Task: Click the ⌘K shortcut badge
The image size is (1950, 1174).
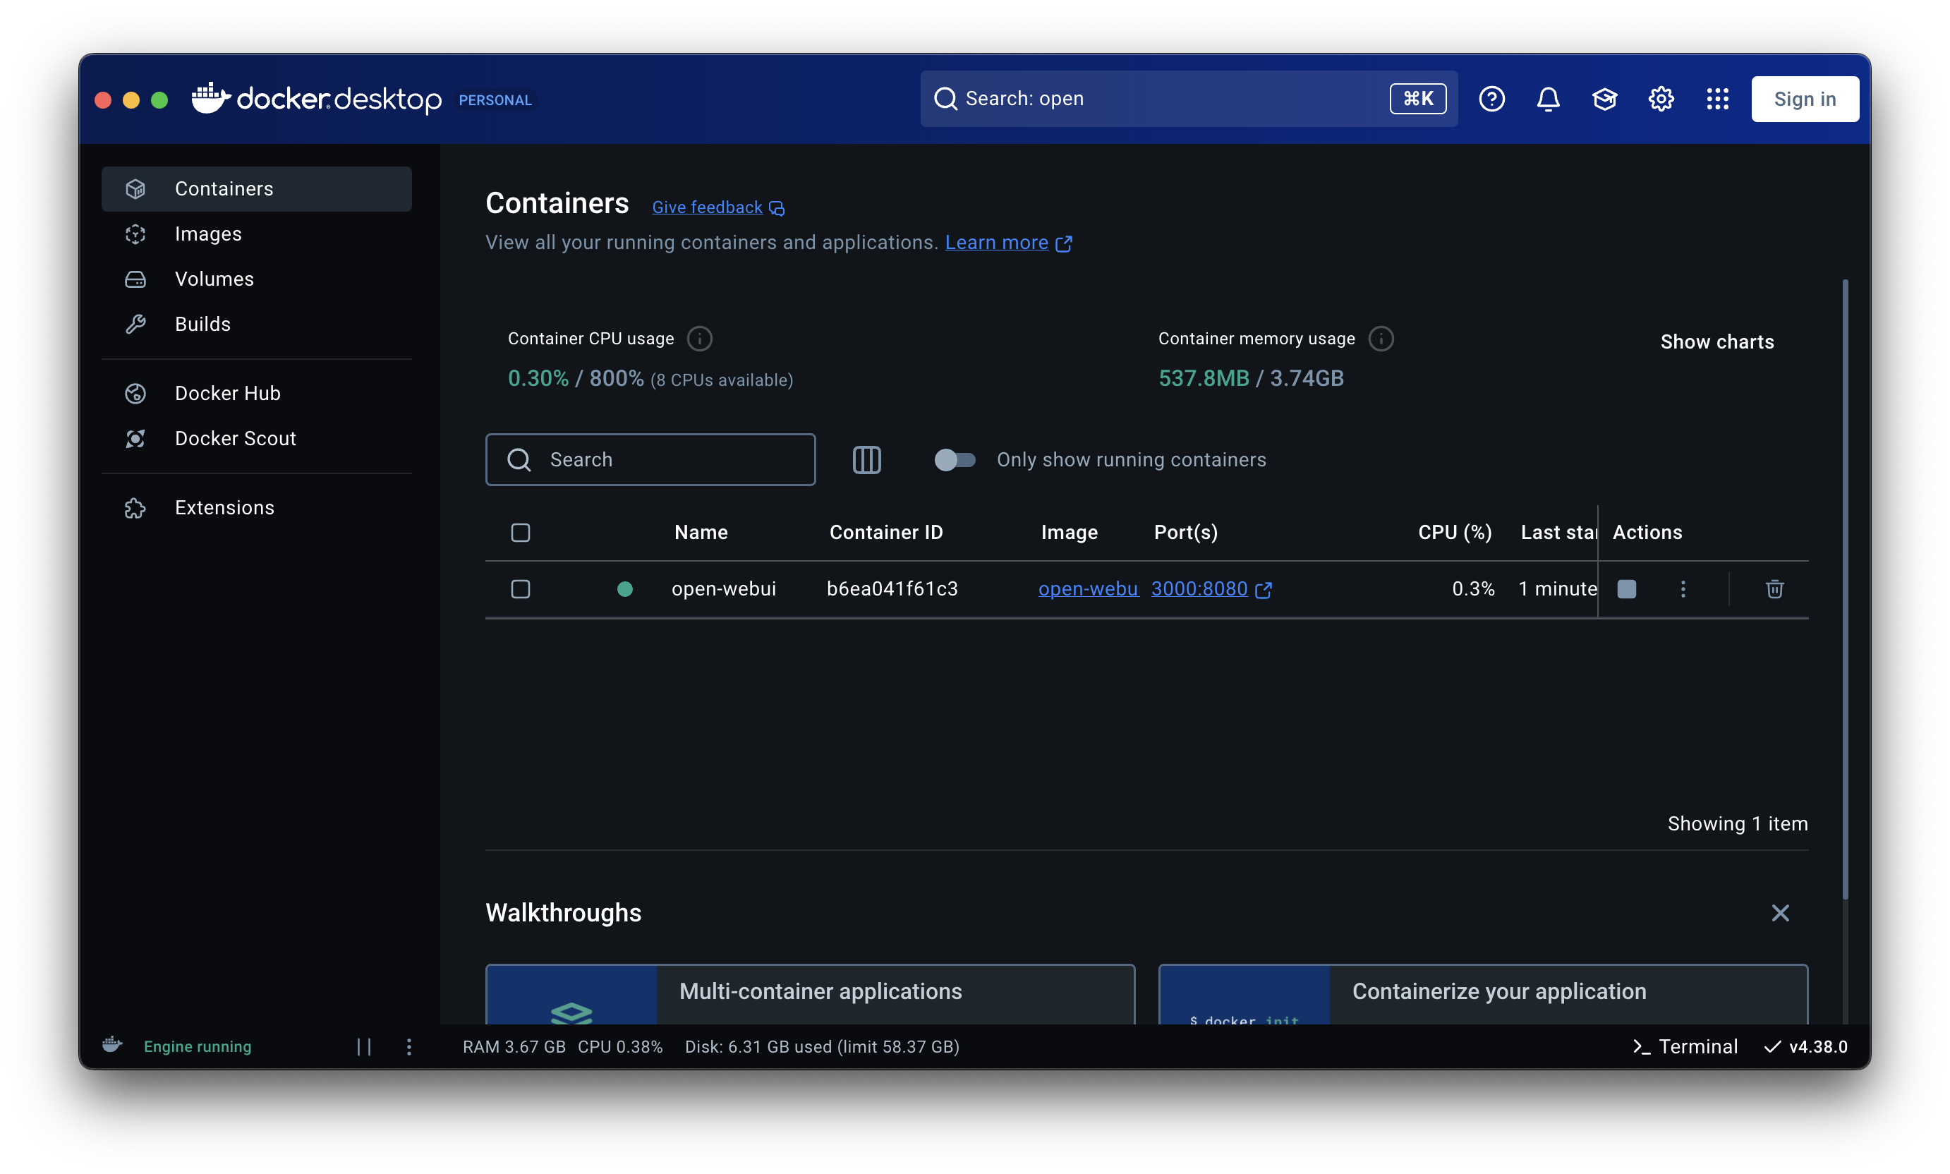Action: click(1417, 99)
